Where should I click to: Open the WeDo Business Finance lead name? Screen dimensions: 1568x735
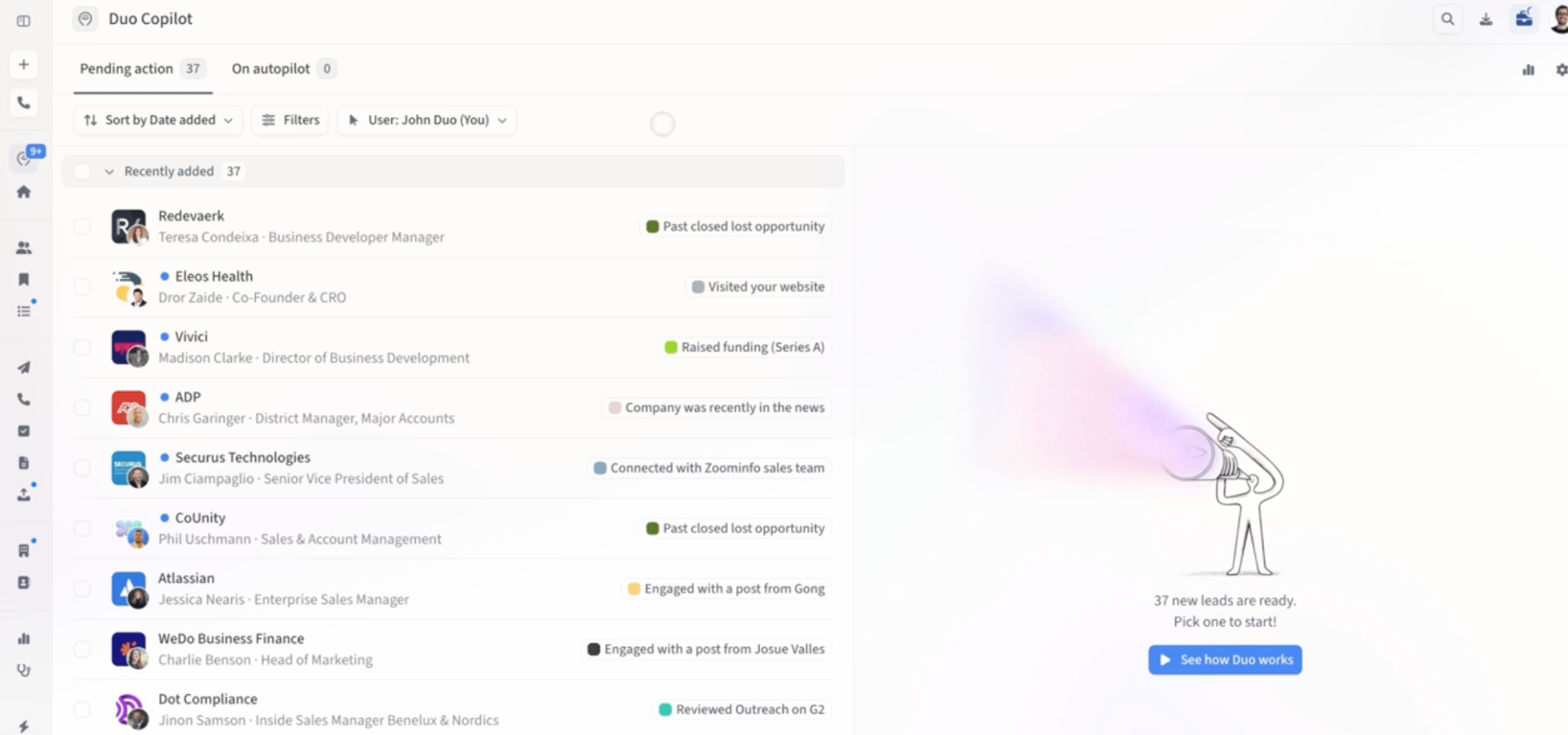coord(231,639)
